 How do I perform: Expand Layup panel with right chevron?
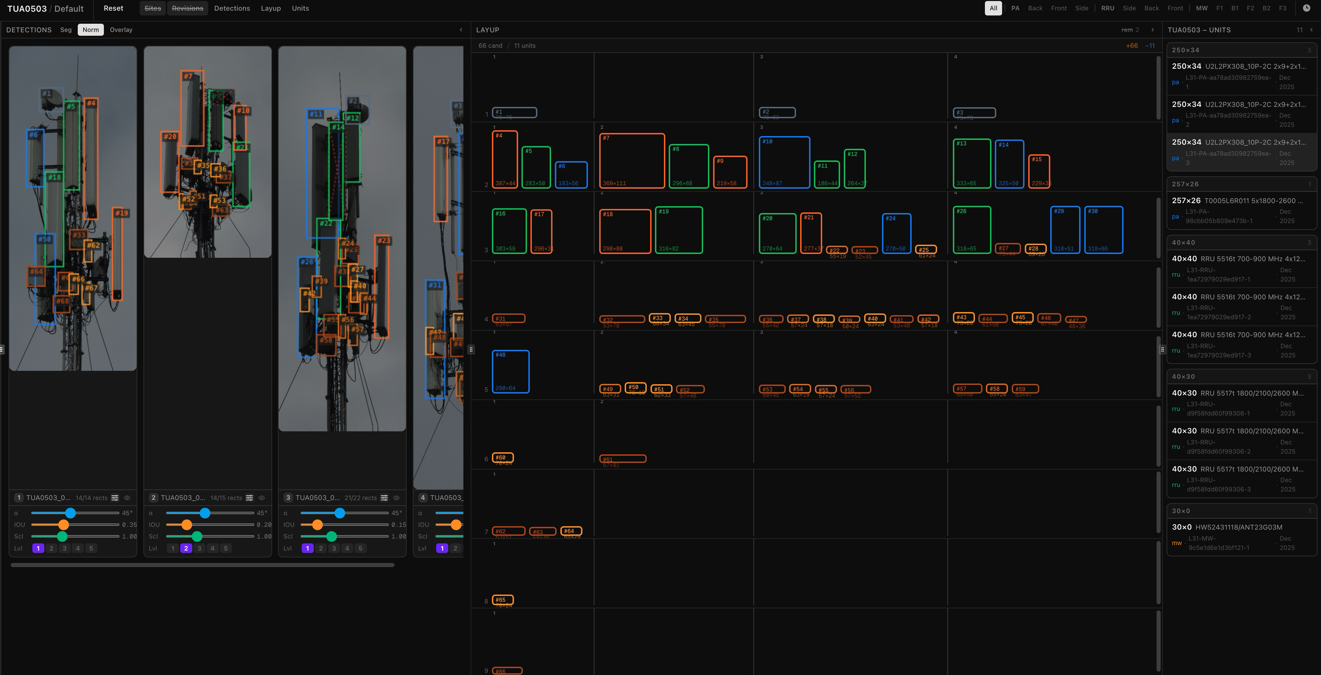click(1152, 30)
